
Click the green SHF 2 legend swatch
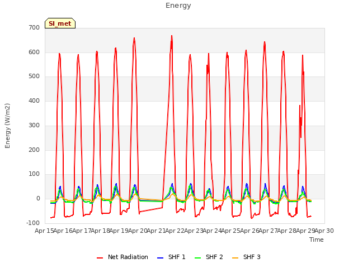tap(197, 258)
